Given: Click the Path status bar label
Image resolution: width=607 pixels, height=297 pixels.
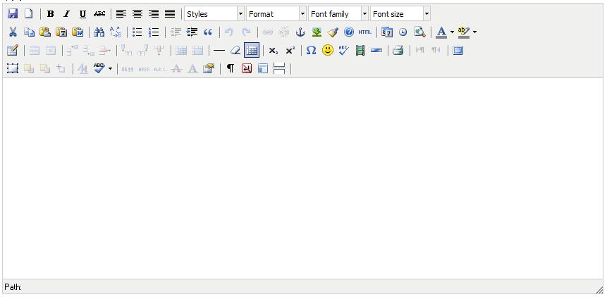Looking at the screenshot, I should tap(13, 287).
